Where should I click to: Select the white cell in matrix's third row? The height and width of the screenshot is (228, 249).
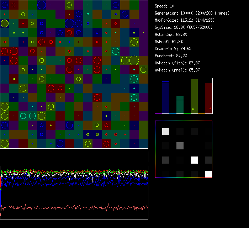click(194, 160)
